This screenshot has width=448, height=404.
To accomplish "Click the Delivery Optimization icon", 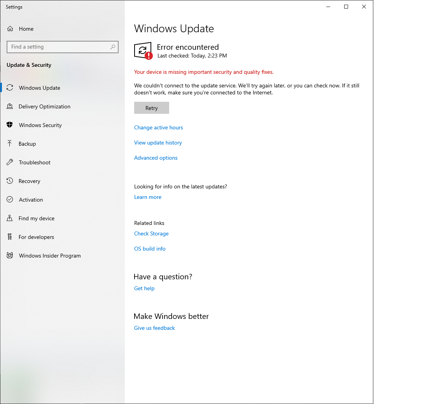I will point(10,106).
